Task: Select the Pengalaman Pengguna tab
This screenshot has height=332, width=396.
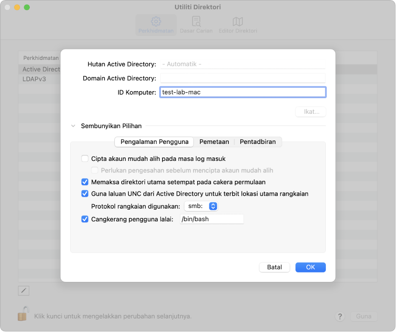Action: tap(154, 142)
